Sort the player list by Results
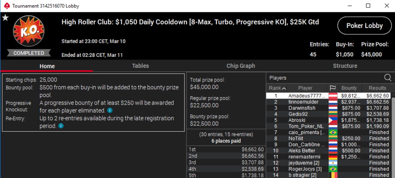Viewport: 395px width, 178px height. [377, 88]
